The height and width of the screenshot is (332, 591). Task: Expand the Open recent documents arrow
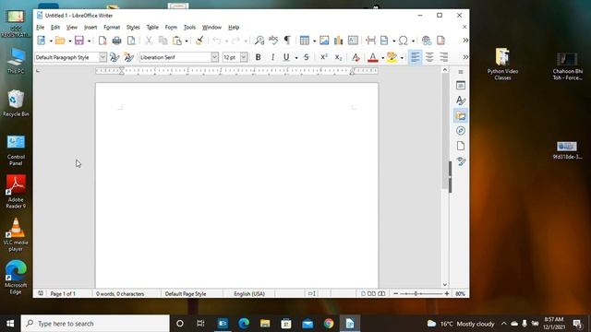point(70,41)
